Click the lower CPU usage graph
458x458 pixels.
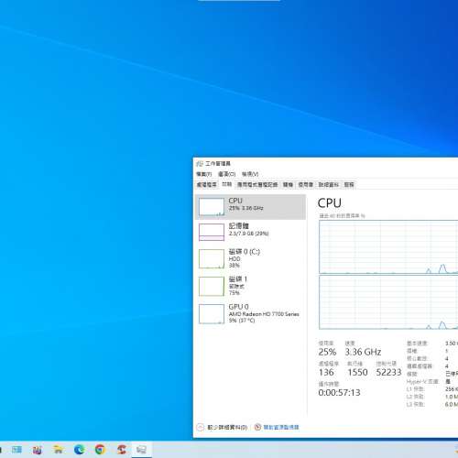388,302
